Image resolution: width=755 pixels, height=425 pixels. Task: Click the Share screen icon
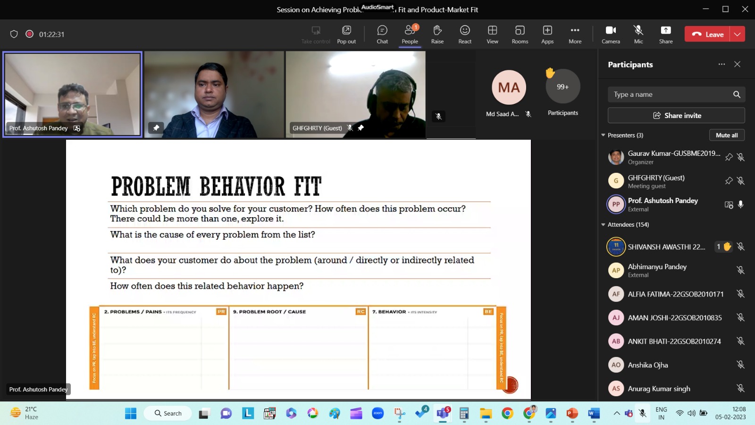[x=666, y=34]
